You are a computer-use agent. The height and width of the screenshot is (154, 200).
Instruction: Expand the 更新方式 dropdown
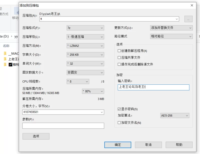point(171,28)
